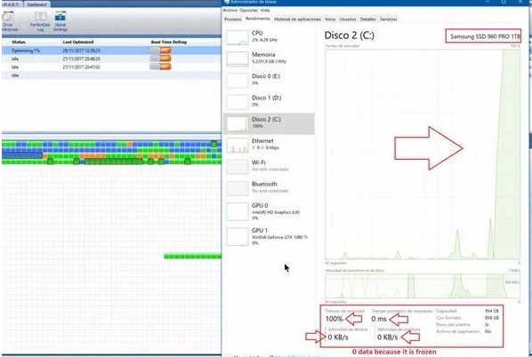
Task: Switch to the Usuarios tab
Action: (x=348, y=20)
